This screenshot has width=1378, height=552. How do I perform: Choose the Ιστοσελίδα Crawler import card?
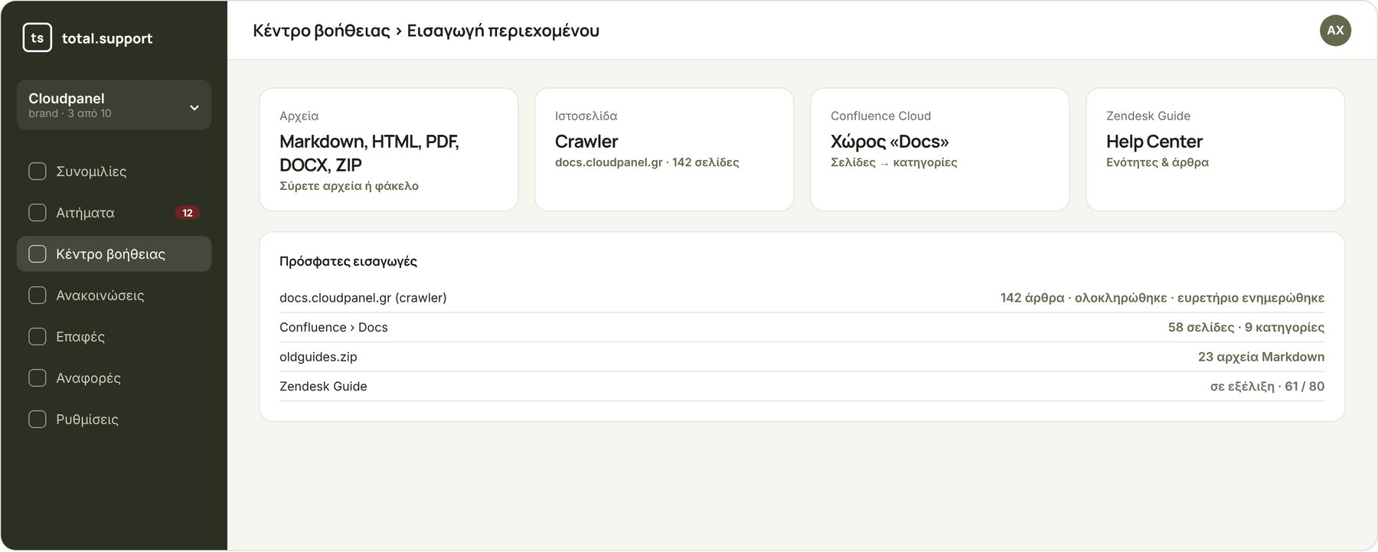click(665, 149)
